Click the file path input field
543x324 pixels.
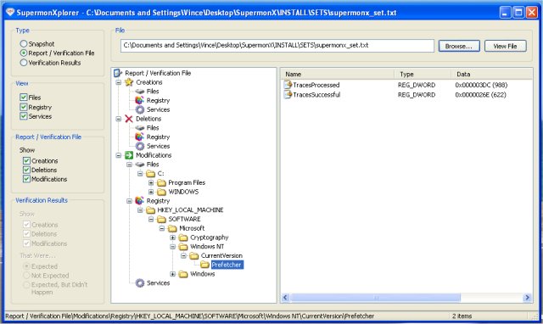(277, 46)
